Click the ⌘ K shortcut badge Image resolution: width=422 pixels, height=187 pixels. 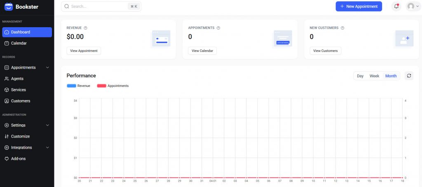(x=134, y=7)
